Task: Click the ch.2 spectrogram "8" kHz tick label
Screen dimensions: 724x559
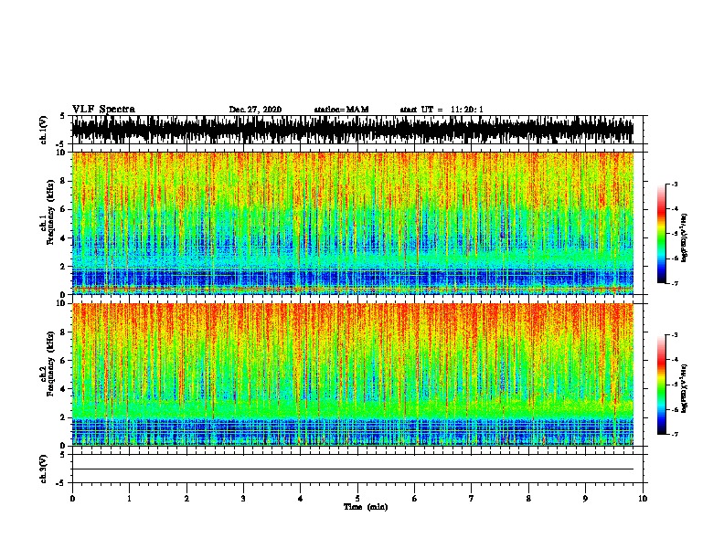Action: click(63, 332)
